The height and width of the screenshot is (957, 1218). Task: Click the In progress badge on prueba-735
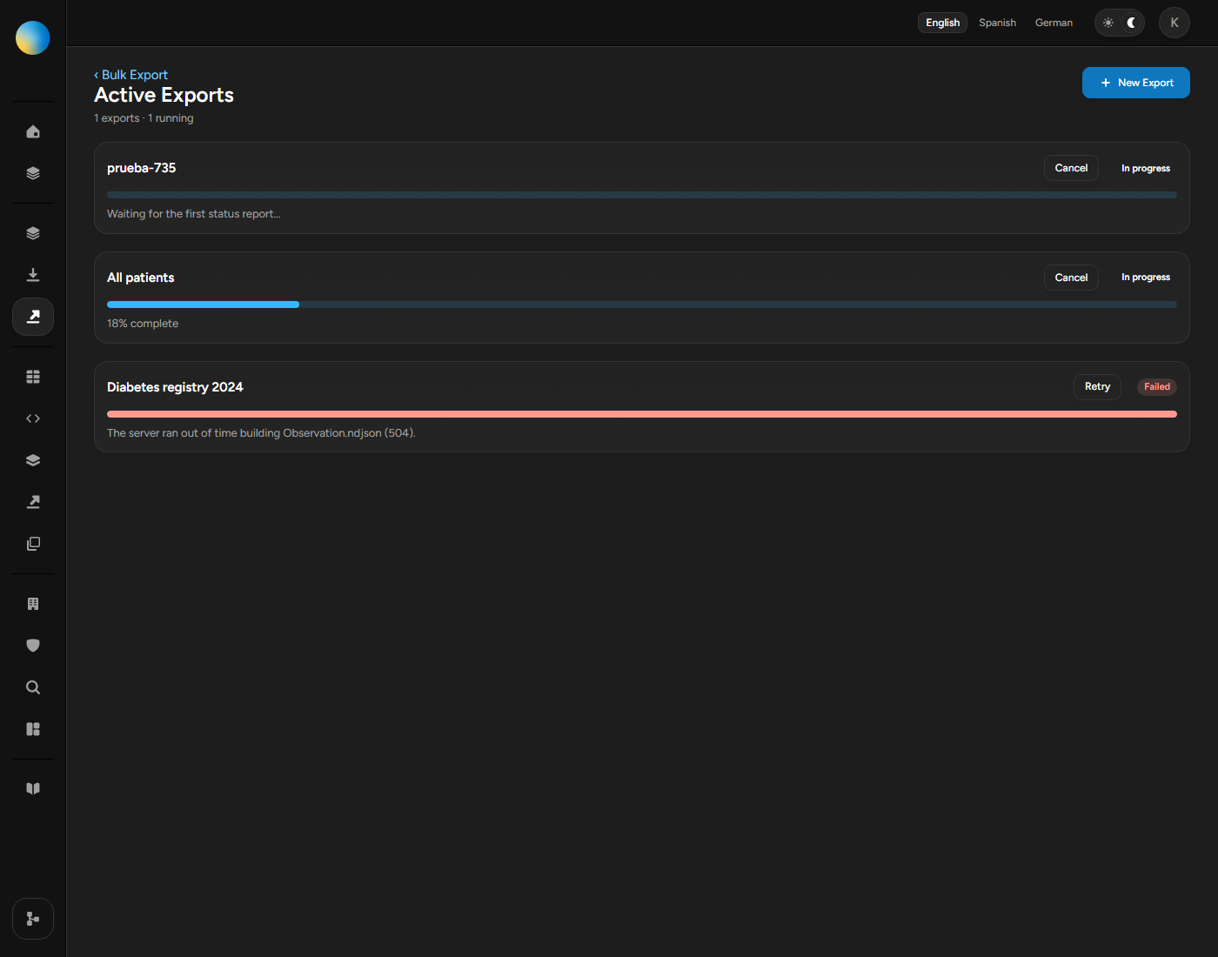coord(1146,168)
